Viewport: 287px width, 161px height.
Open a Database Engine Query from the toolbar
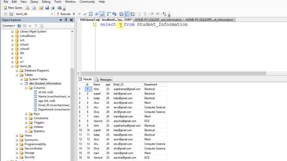(27, 8)
